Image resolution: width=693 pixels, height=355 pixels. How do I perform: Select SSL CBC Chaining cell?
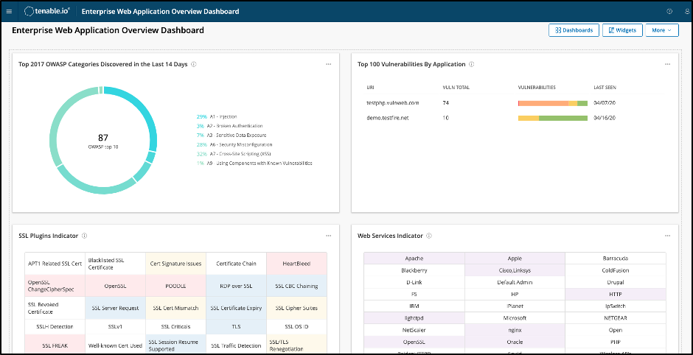(296, 286)
